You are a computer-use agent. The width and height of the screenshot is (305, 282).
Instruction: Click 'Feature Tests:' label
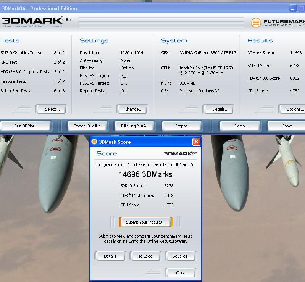coord(14,81)
